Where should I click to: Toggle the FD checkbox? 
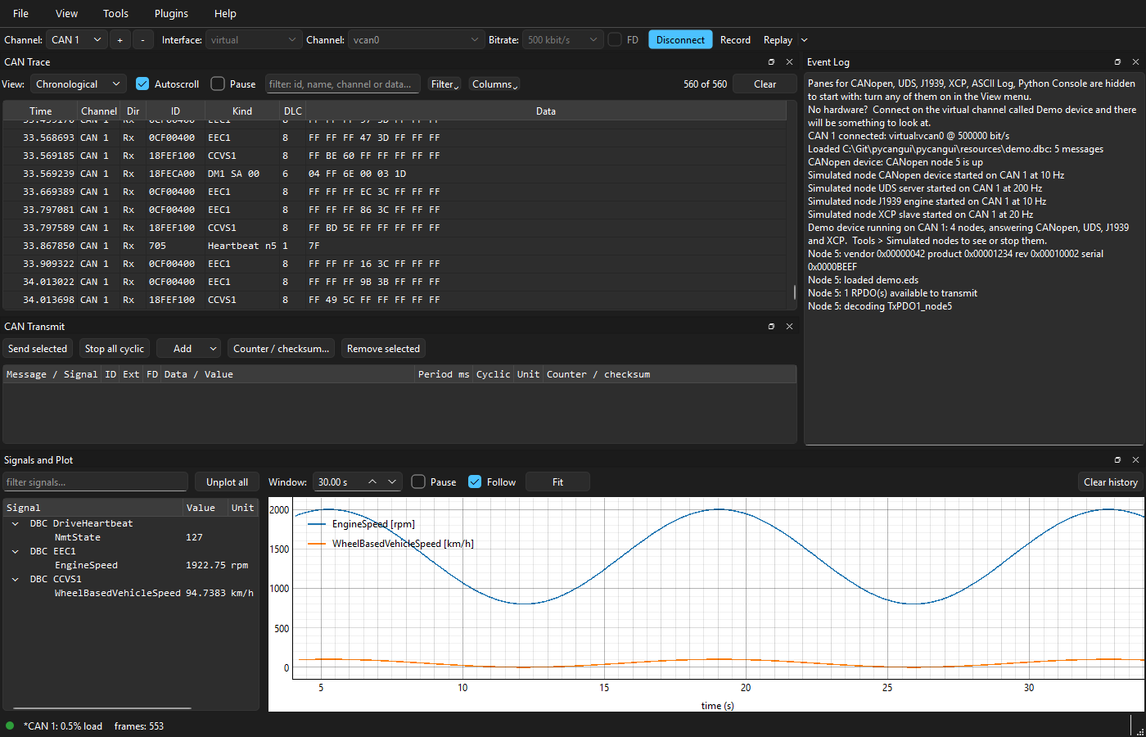[x=615, y=40]
